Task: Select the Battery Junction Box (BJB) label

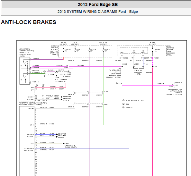Action: tap(54, 50)
